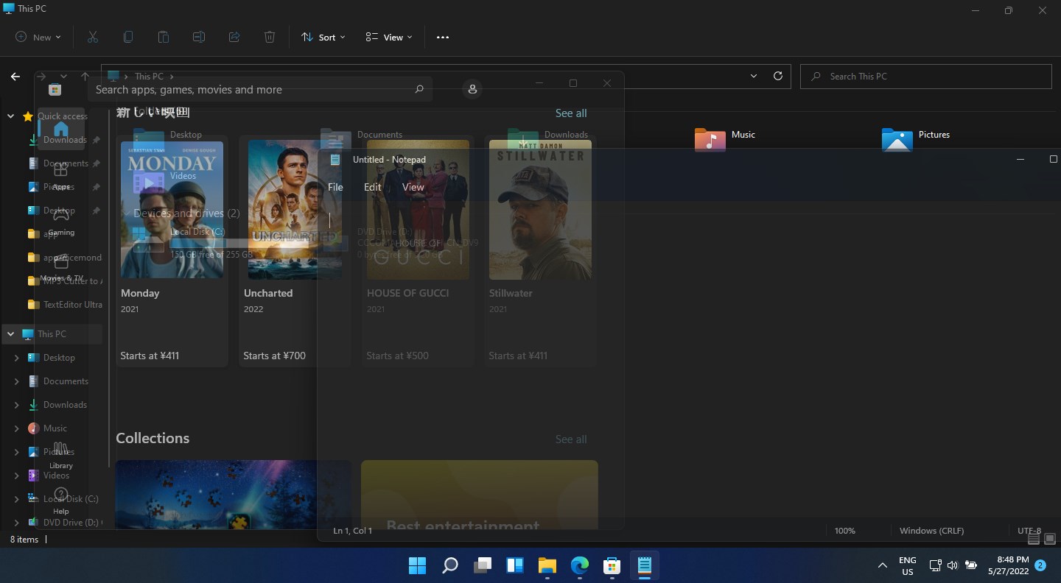Click the Delete trash icon in File Explorer
This screenshot has height=583, width=1061.
(x=270, y=37)
